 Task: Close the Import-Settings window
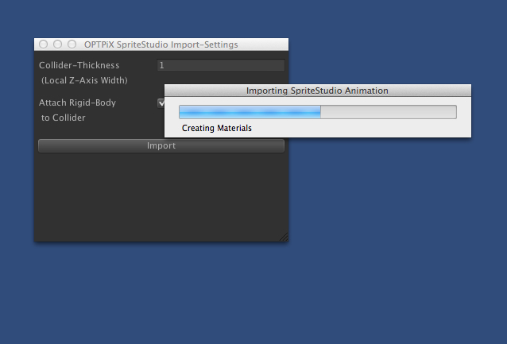click(43, 44)
